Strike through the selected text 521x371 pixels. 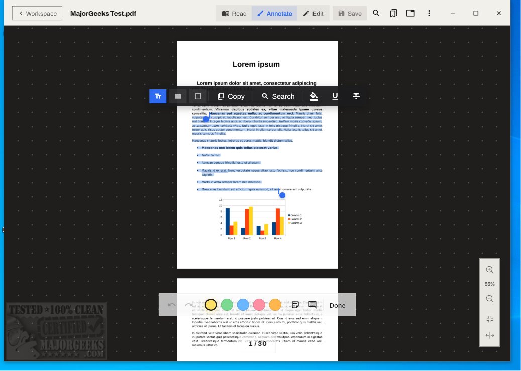click(356, 96)
